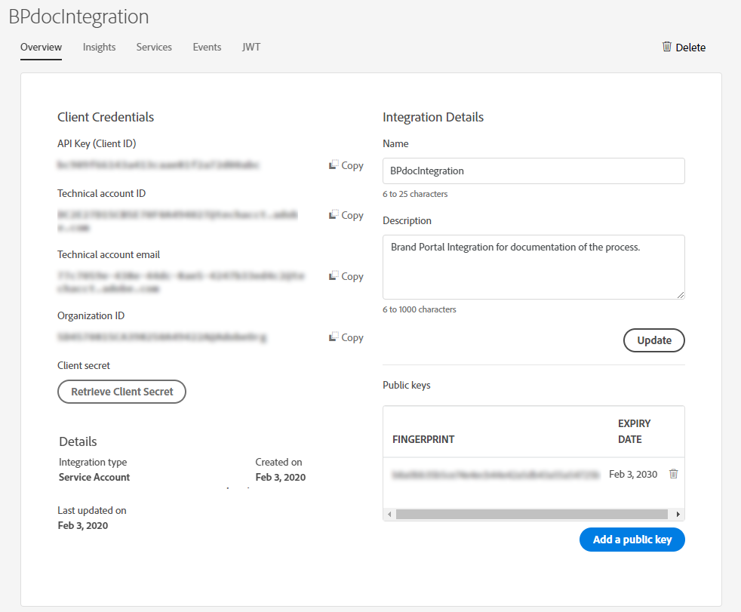Copy the Organization ID value
Screen dimensions: 741x612
[346, 337]
